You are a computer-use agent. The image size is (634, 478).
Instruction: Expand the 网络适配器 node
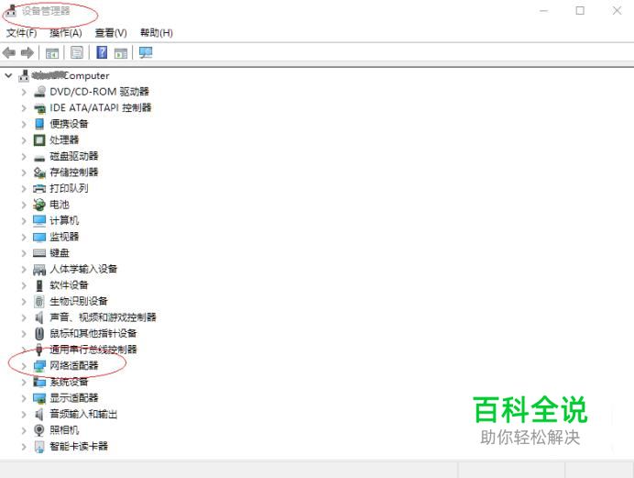pyautogui.click(x=24, y=366)
